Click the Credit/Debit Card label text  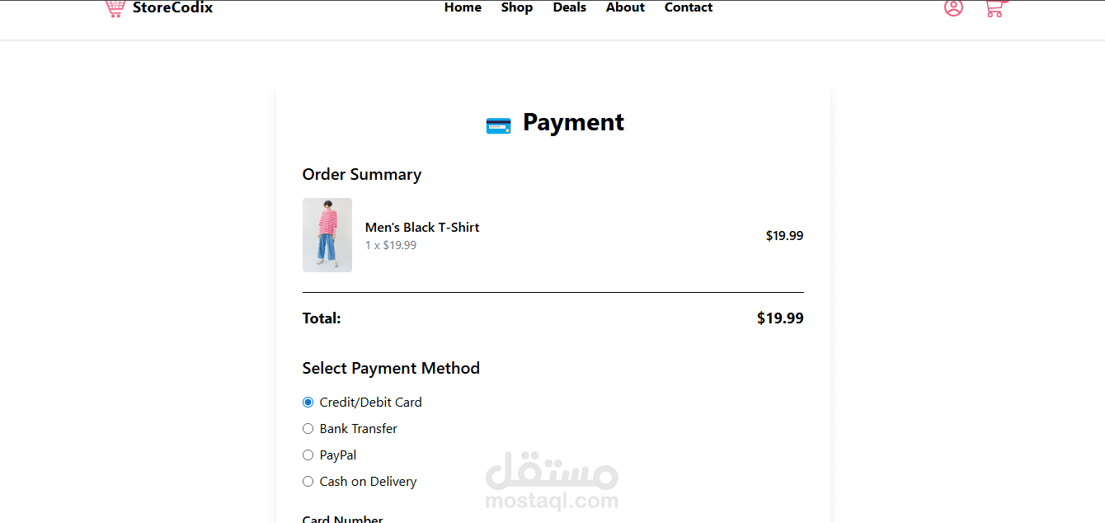coord(371,403)
